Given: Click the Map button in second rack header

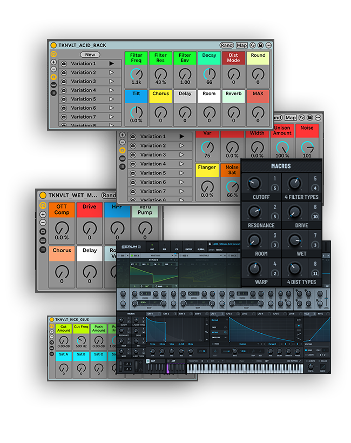Looking at the screenshot, I should coord(291,118).
